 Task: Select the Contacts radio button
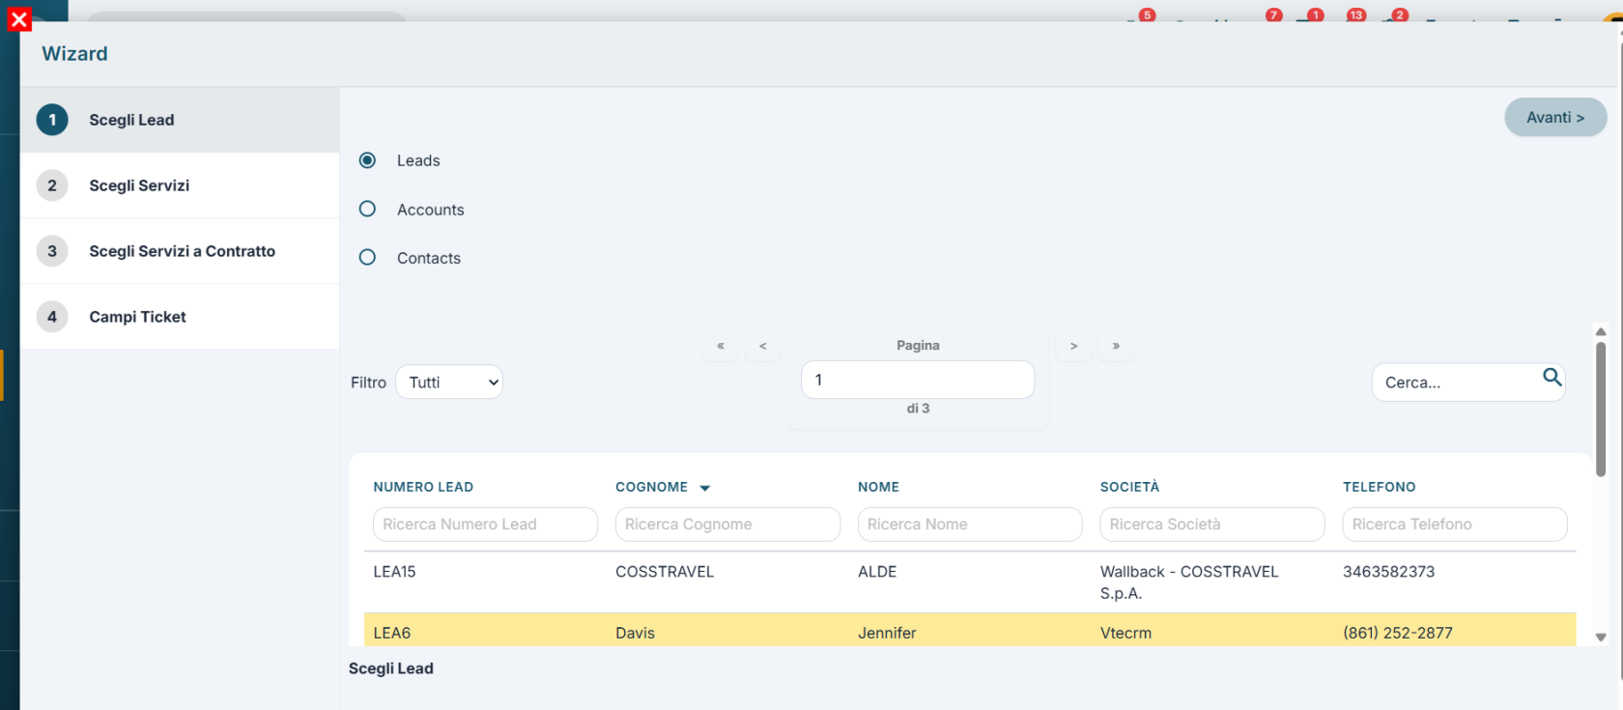(367, 257)
